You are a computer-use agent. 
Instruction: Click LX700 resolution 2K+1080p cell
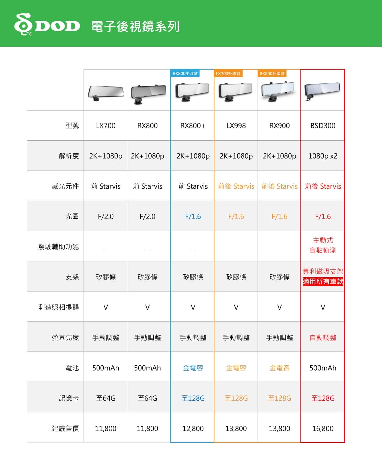pyautogui.click(x=106, y=156)
